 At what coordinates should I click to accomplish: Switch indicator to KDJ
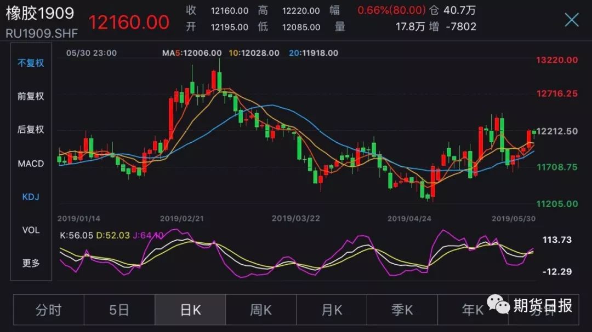pos(31,197)
